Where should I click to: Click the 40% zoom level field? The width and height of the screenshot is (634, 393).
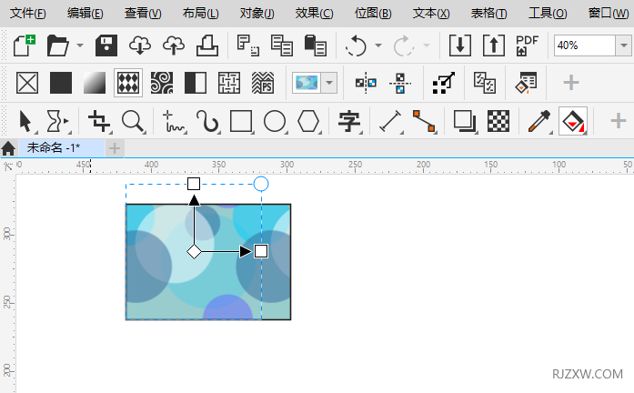[585, 45]
